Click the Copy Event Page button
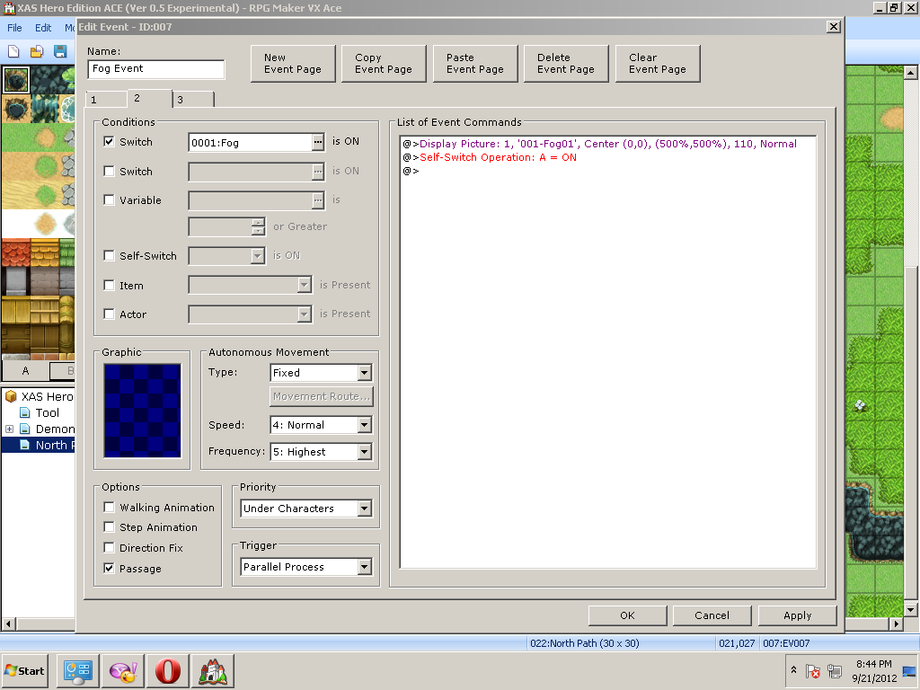 384,63
